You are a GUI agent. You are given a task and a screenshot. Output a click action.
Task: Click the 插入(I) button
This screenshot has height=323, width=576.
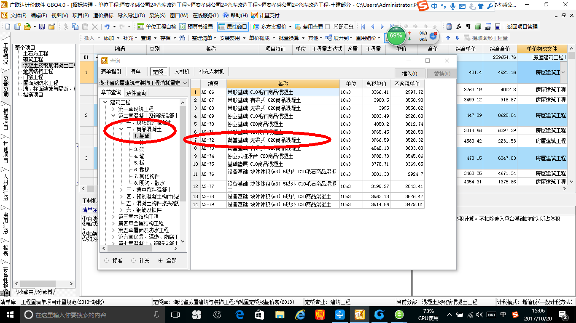[410, 74]
